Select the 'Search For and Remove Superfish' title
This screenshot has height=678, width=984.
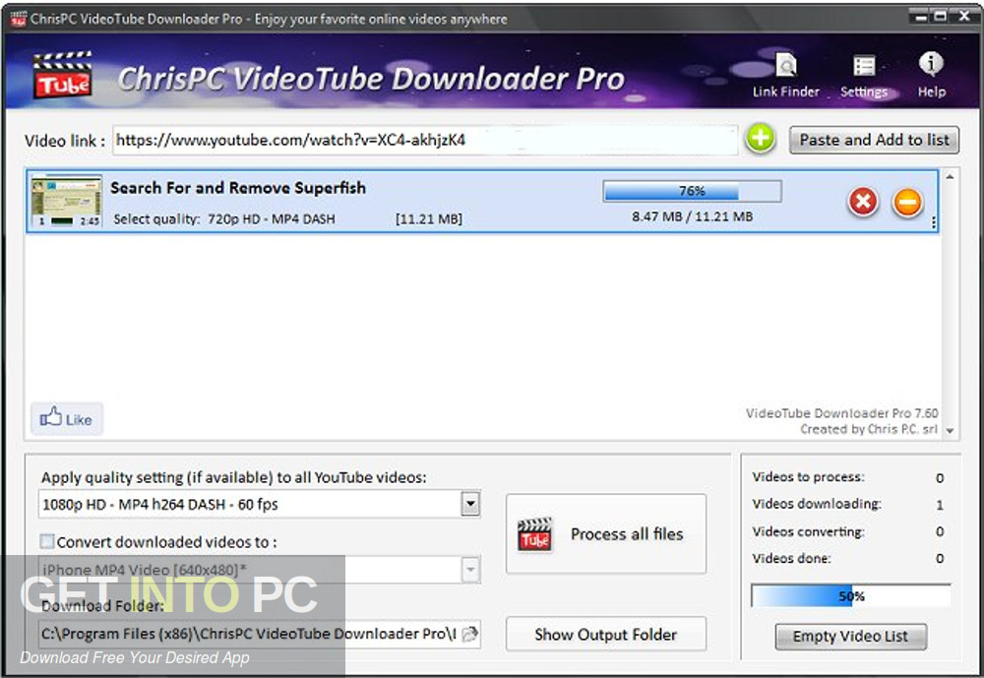tap(238, 188)
